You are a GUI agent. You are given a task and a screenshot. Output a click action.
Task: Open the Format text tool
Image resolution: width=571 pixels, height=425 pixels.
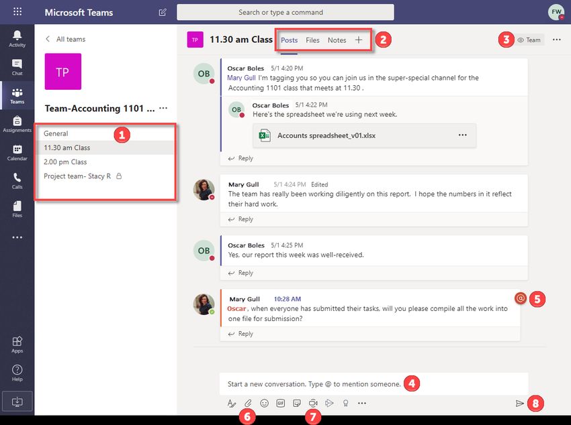point(231,403)
